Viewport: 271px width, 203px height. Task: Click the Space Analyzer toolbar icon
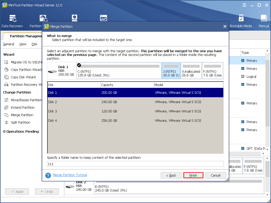pos(104,18)
